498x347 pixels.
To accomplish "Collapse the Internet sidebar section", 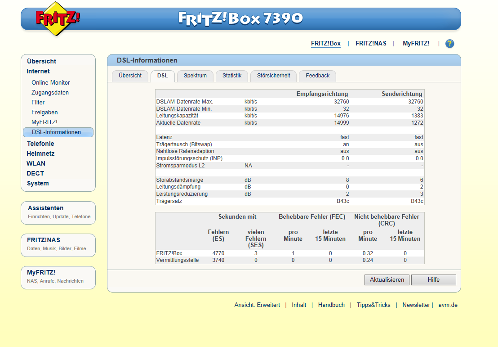I will (x=38, y=71).
